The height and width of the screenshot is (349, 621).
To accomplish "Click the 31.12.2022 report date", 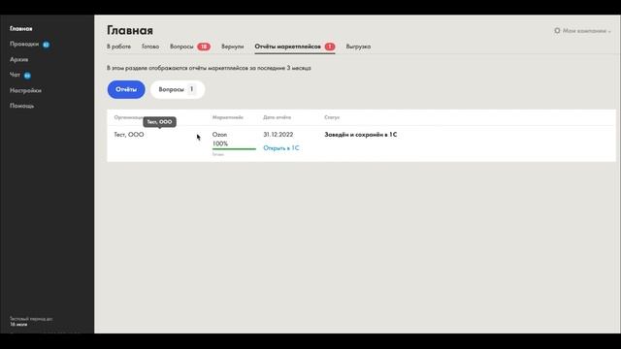I will (278, 135).
